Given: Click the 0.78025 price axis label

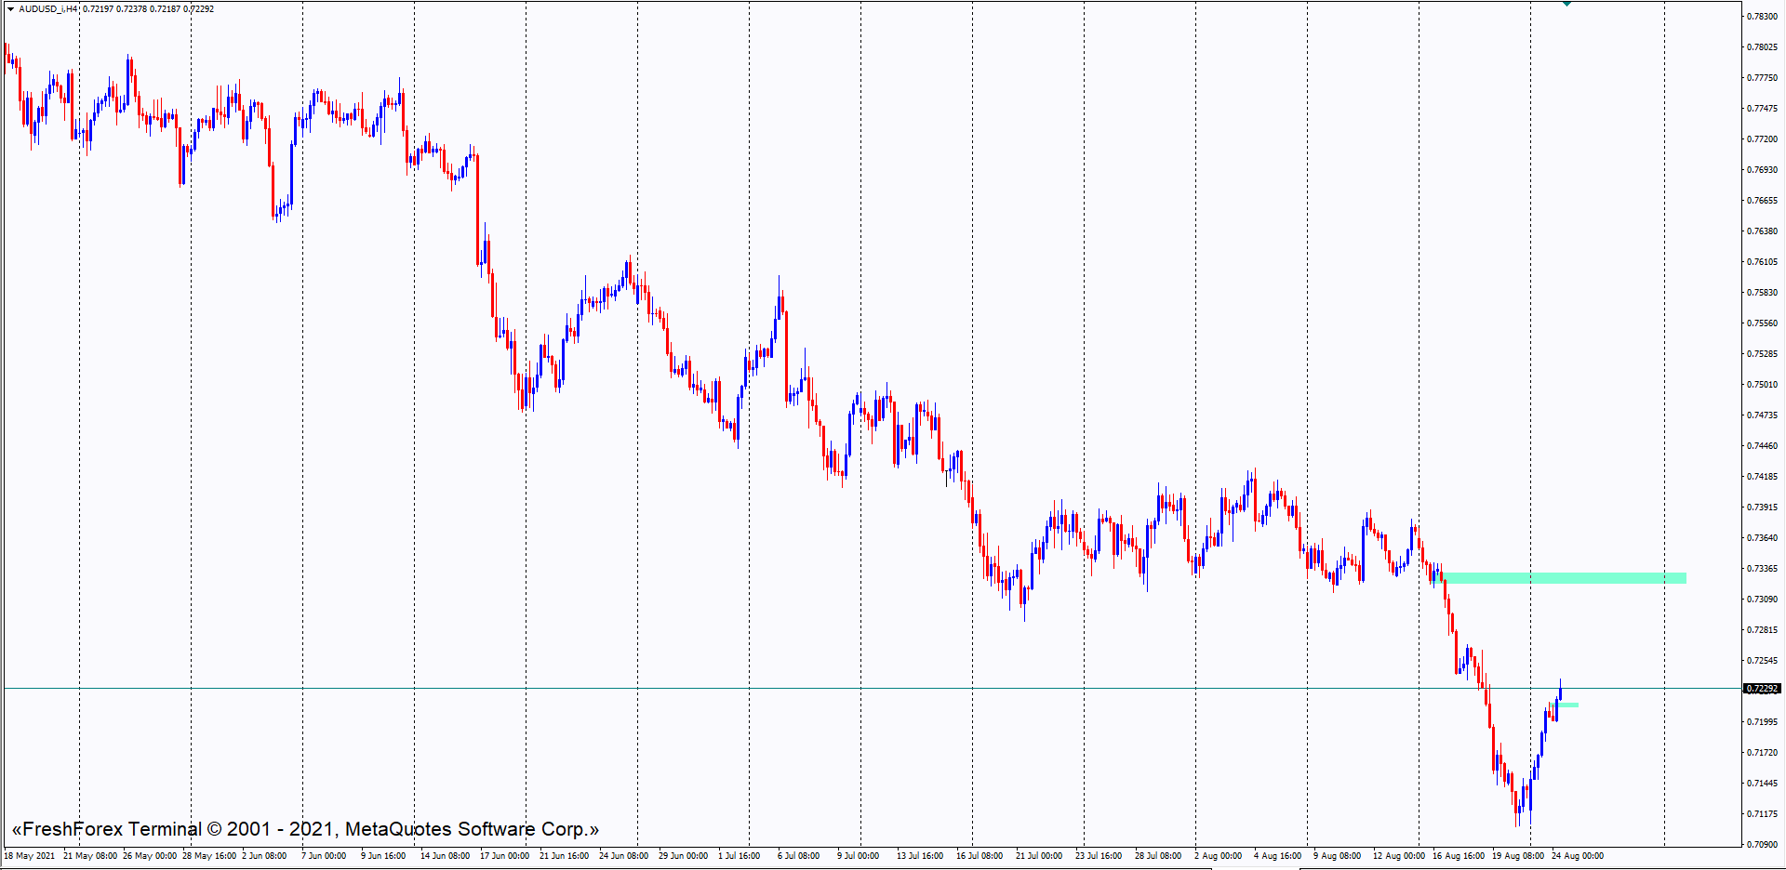Looking at the screenshot, I should [x=1763, y=47].
